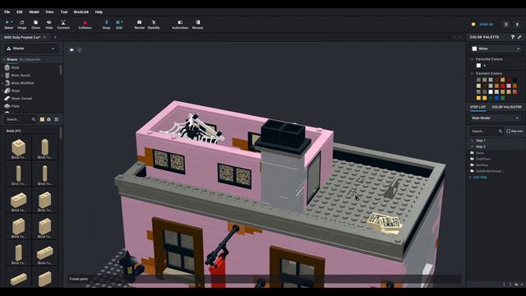Select the eyedropper icon in Color Palette
526x296 pixels.
[519, 37]
